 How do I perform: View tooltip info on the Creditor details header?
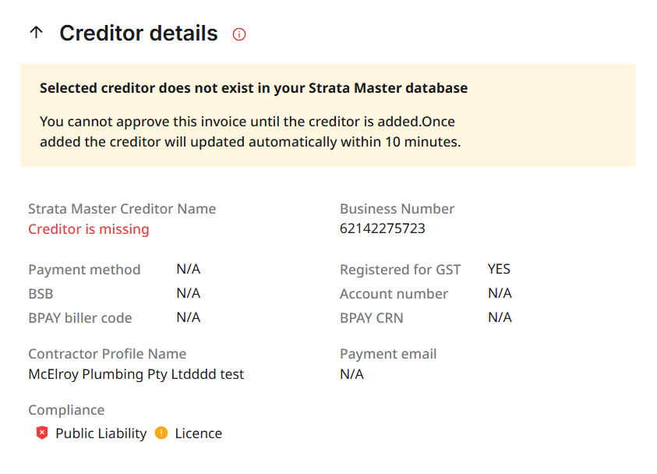click(x=238, y=34)
